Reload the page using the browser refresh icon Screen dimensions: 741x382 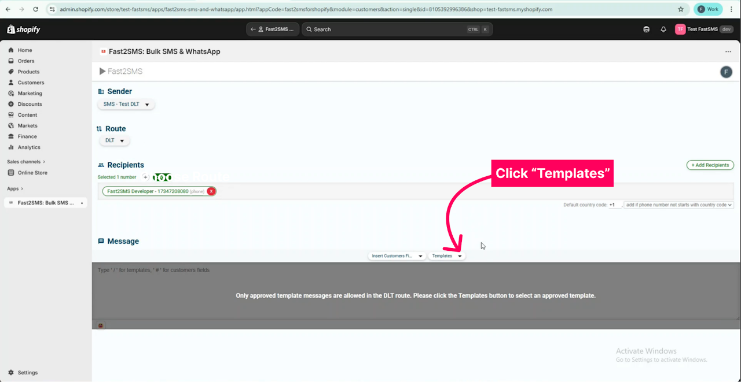click(x=36, y=9)
